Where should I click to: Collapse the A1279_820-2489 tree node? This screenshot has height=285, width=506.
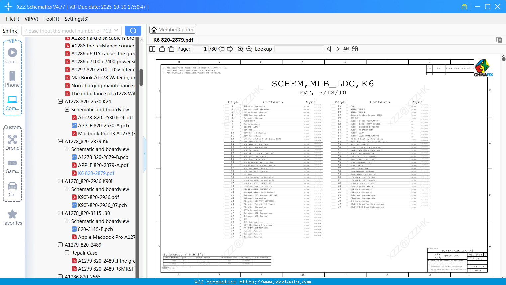(x=60, y=245)
